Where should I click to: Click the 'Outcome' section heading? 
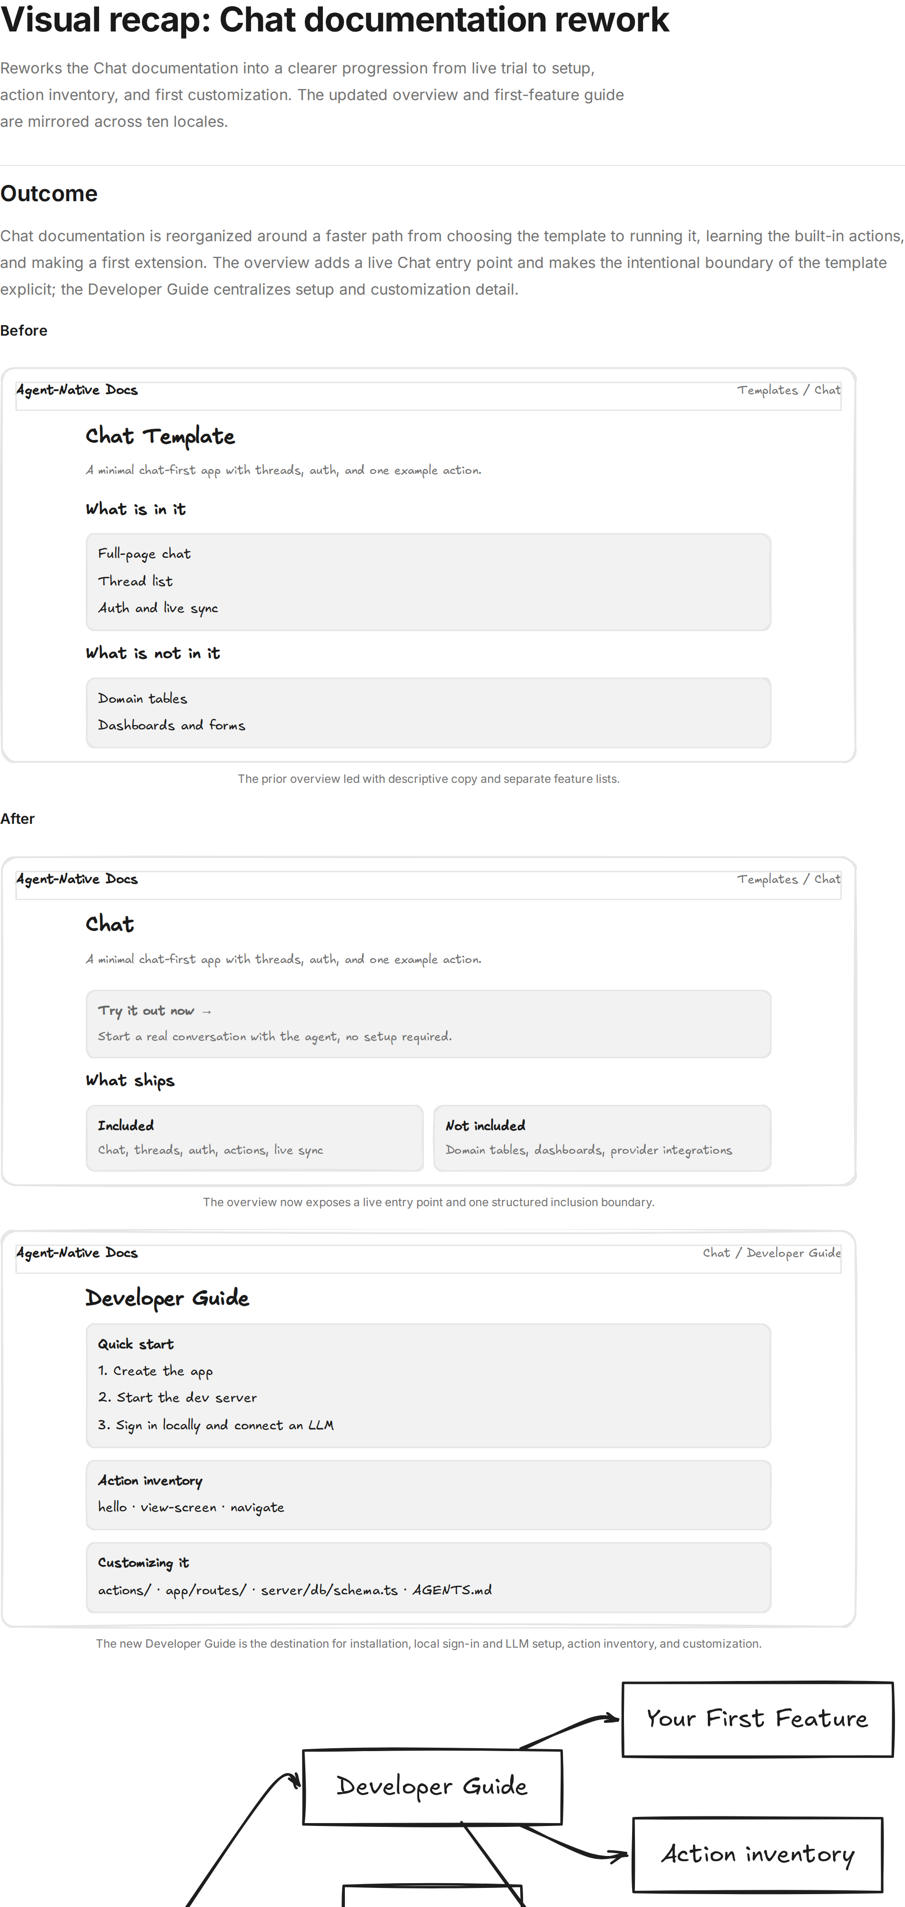[x=49, y=194]
